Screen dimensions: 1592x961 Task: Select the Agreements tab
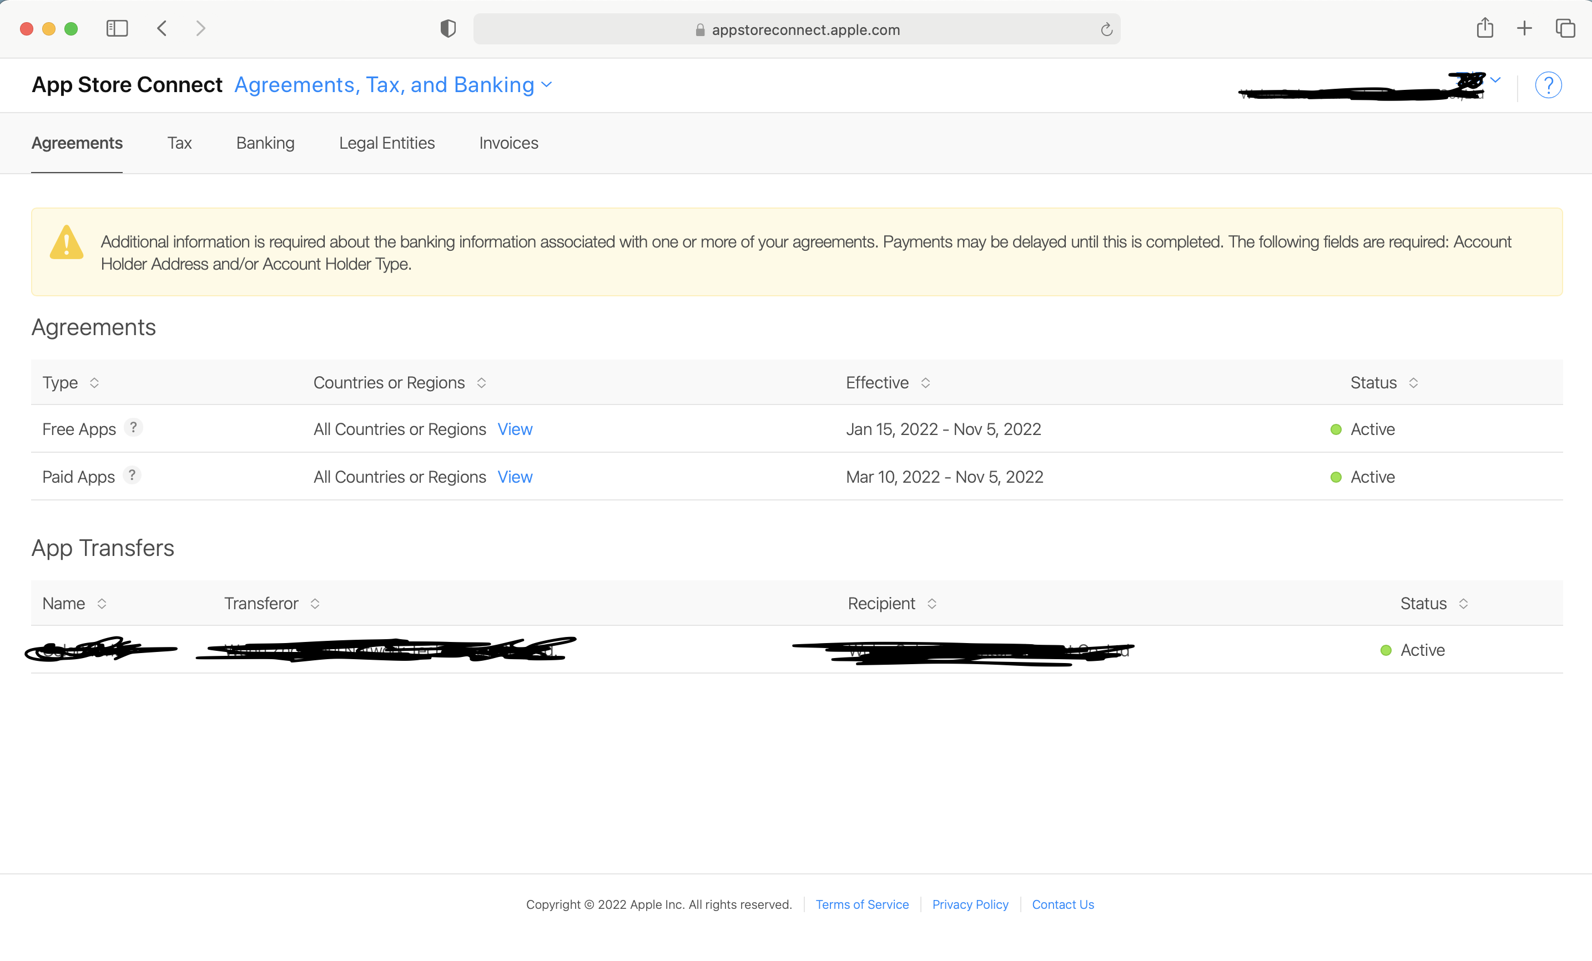[x=77, y=143]
